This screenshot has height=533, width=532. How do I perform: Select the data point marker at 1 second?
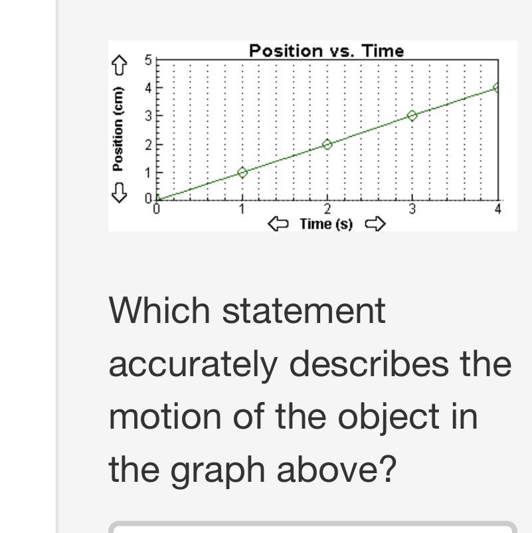tap(242, 172)
